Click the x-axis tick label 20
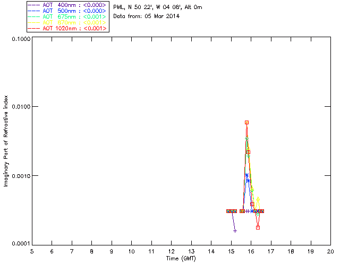340x272 pixels. click(330, 251)
